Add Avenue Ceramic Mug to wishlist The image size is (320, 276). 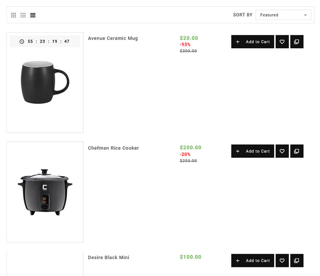282,42
